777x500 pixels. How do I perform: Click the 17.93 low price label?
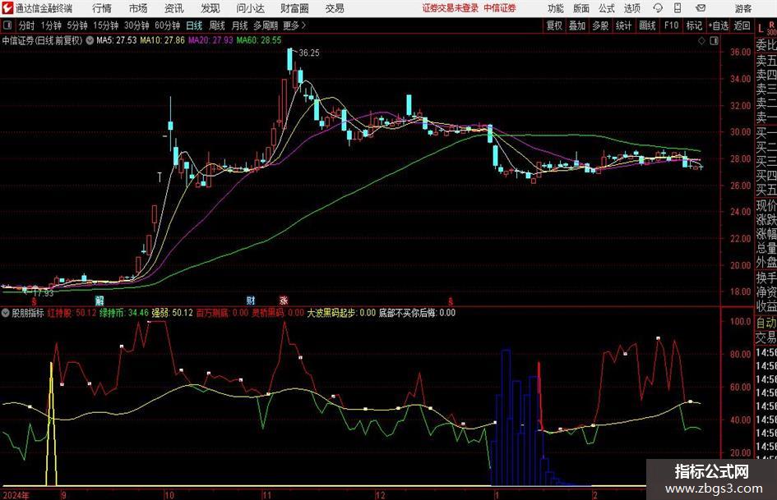coord(43,293)
